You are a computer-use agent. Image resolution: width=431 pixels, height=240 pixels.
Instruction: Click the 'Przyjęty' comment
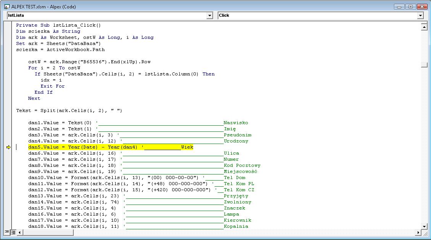click(236, 196)
